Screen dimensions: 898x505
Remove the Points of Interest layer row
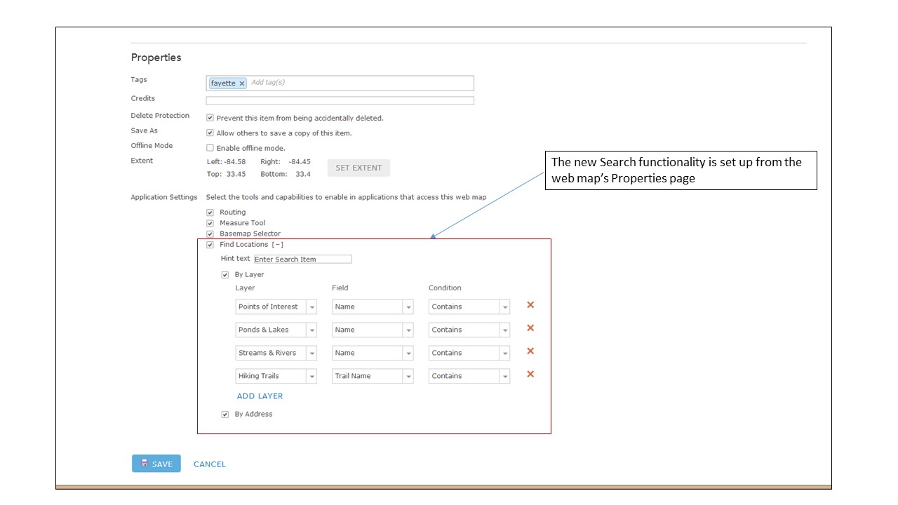tap(530, 305)
